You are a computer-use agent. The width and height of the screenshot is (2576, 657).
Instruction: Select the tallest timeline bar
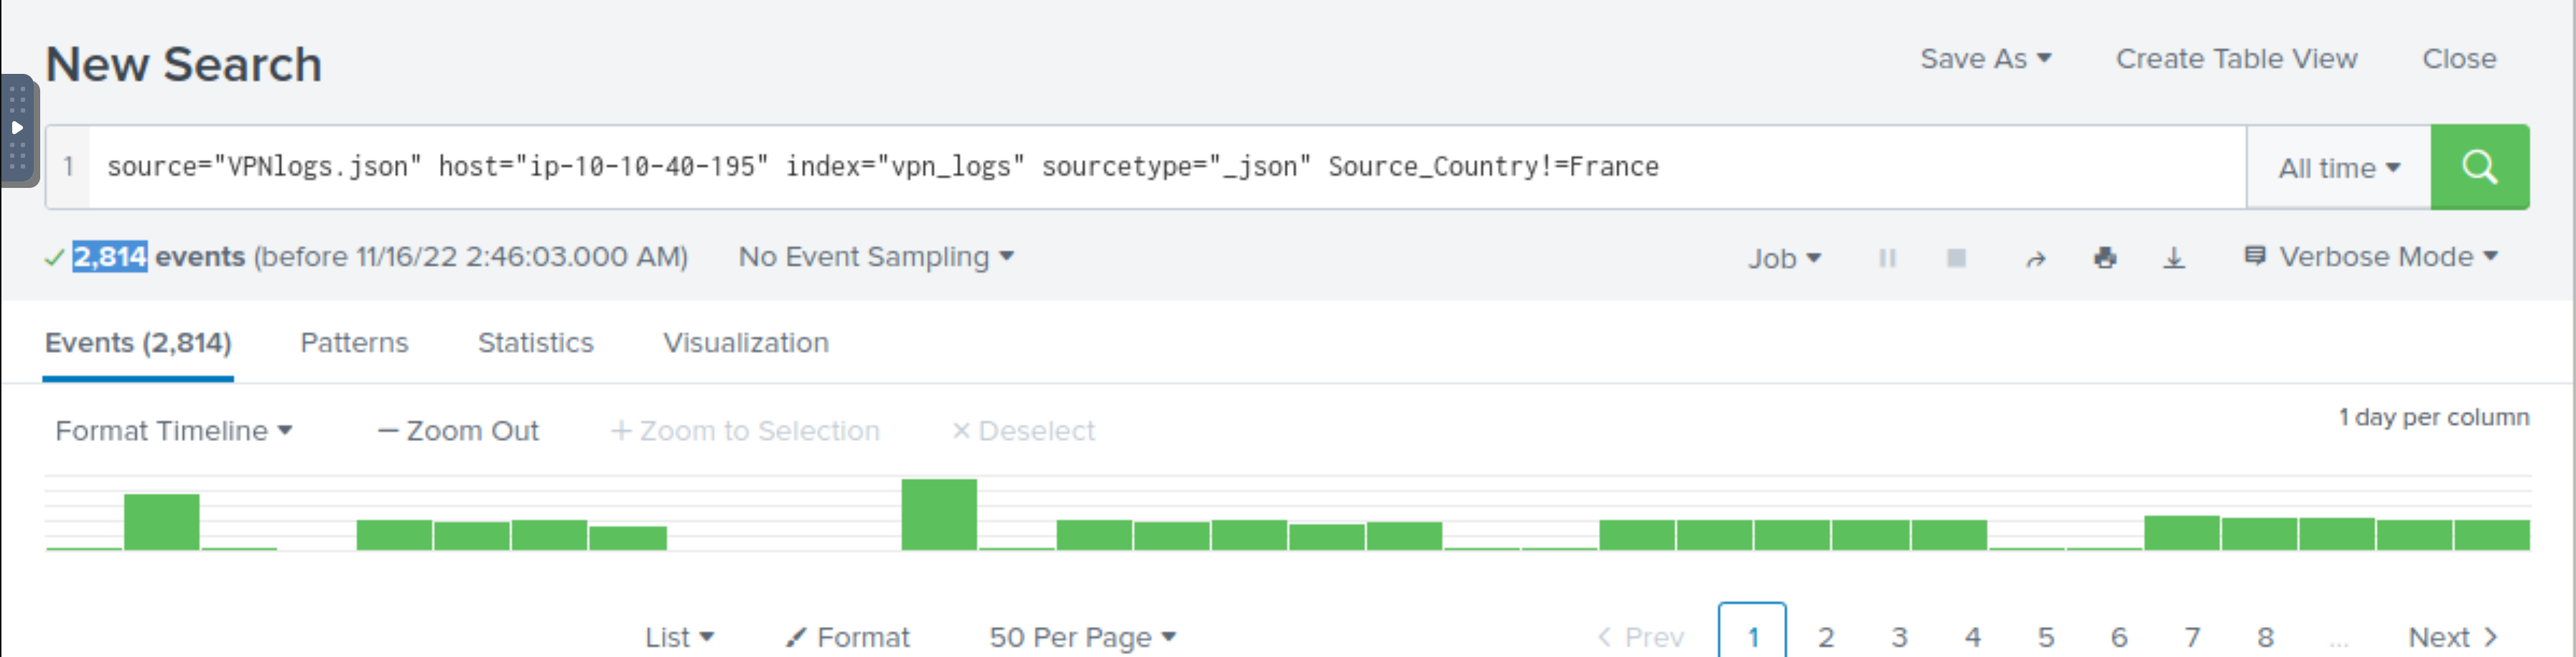pos(939,514)
